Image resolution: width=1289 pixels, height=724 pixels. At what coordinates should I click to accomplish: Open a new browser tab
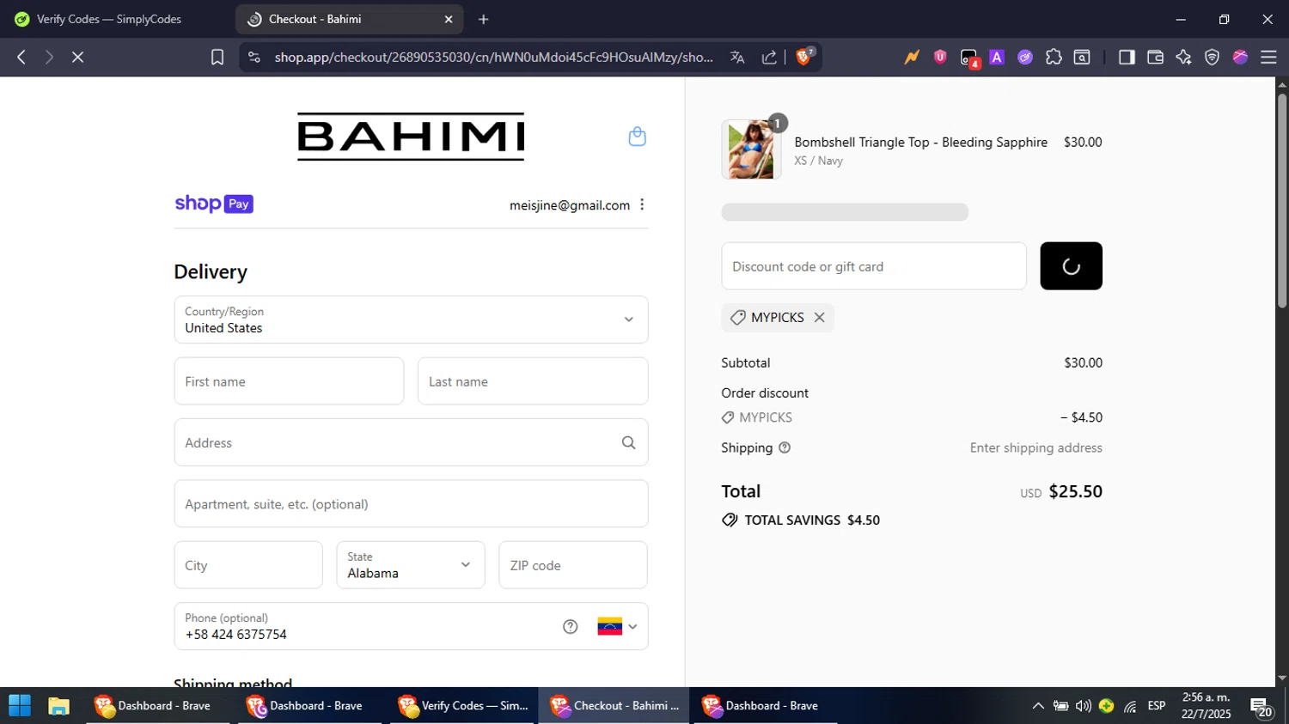point(484,19)
